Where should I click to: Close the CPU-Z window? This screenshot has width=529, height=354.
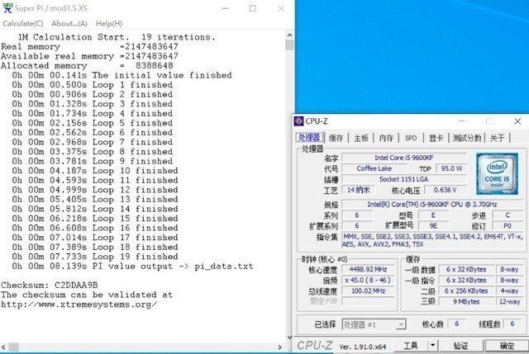(x=517, y=121)
